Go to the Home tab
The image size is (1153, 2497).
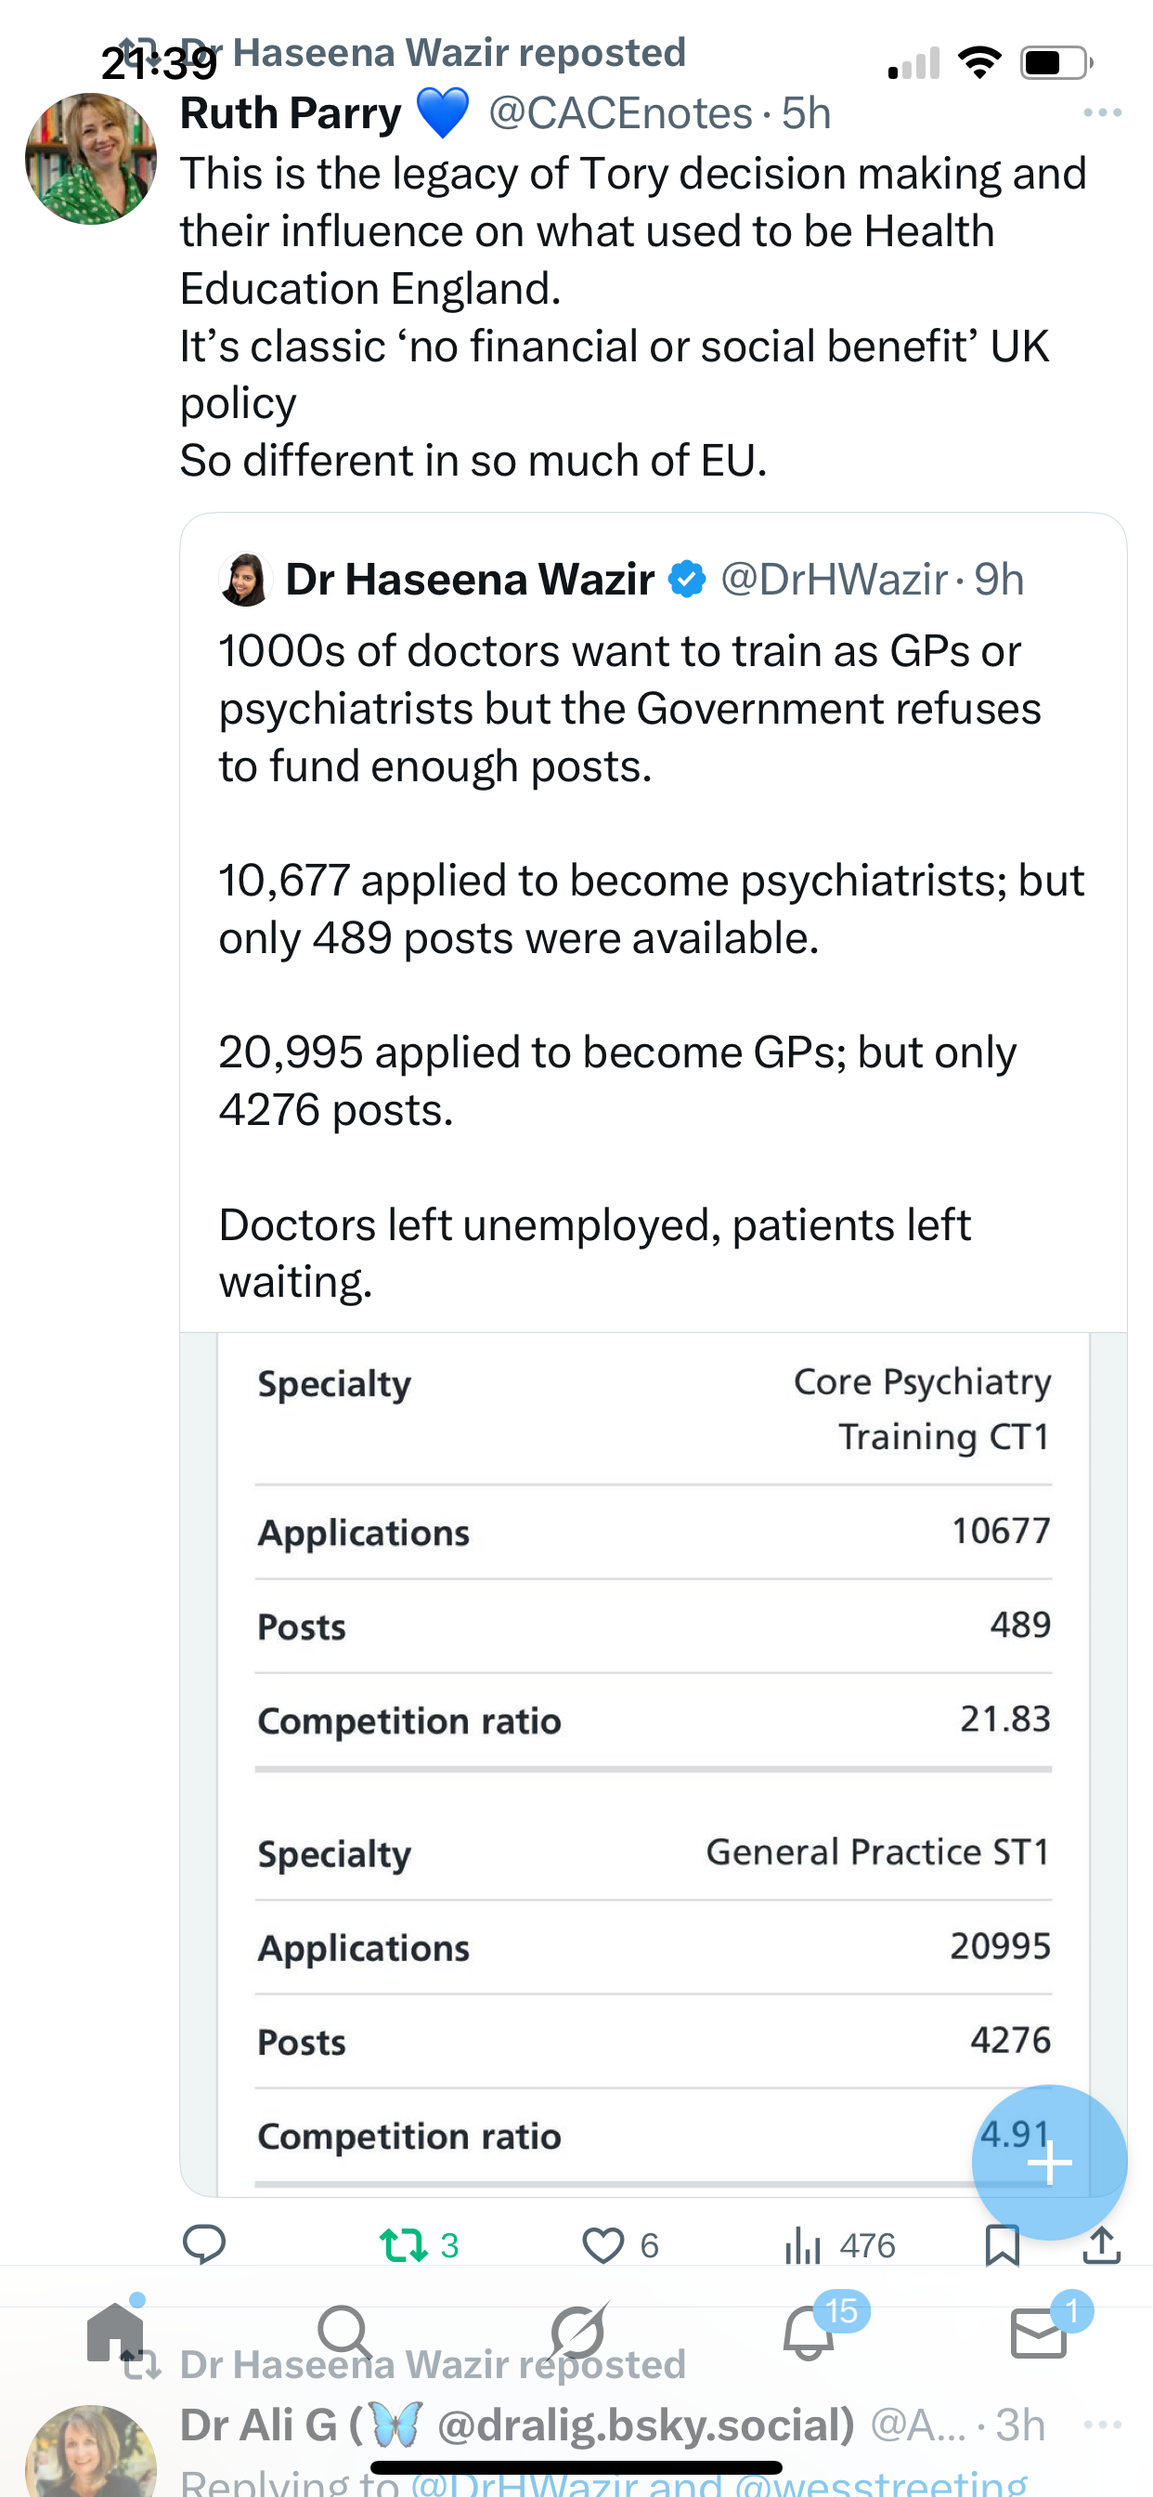(x=115, y=2334)
